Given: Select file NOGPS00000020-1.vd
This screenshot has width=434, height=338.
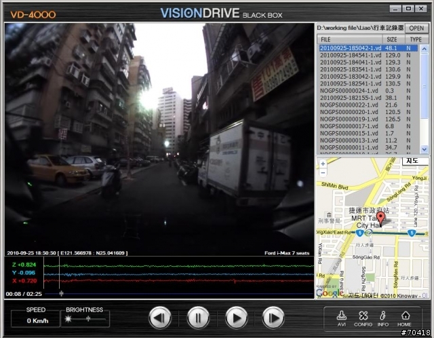Looking at the screenshot, I should coord(368,112).
